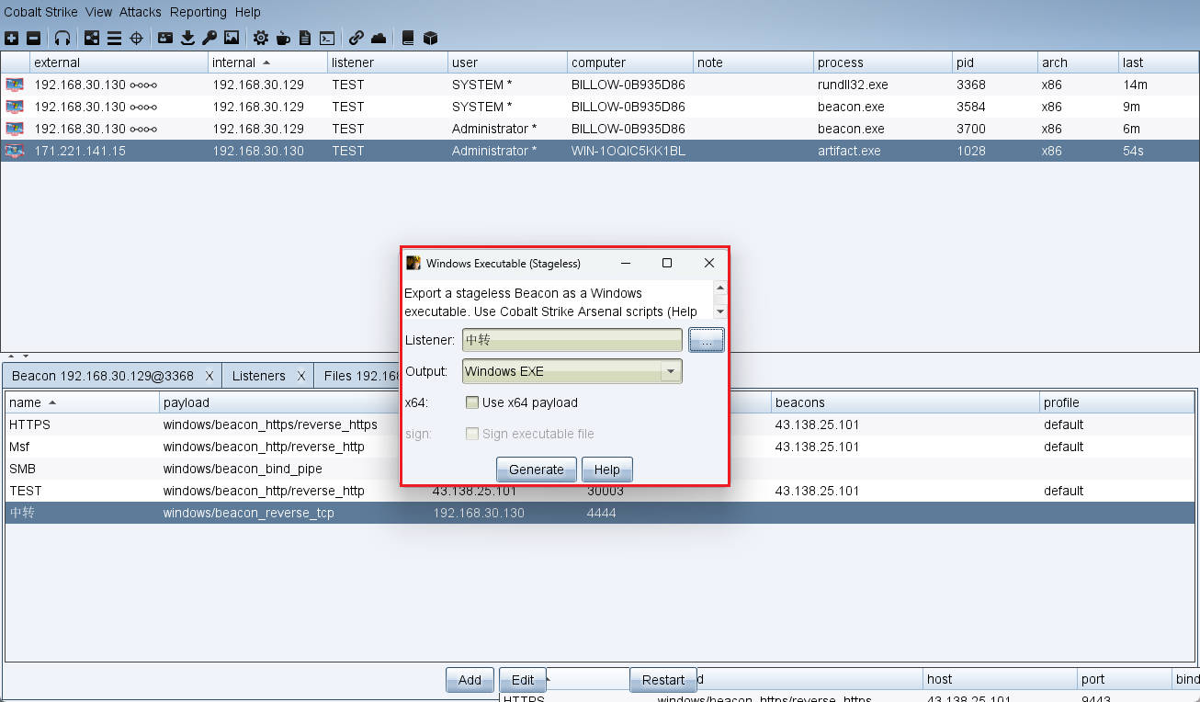Screen dimensions: 1200x702
Task: Select the 171.221.141.15 session row
Action: pyautogui.click(x=600, y=151)
